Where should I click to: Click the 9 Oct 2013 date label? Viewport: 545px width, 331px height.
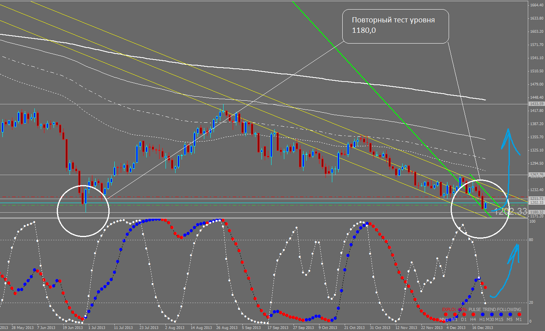(328, 328)
